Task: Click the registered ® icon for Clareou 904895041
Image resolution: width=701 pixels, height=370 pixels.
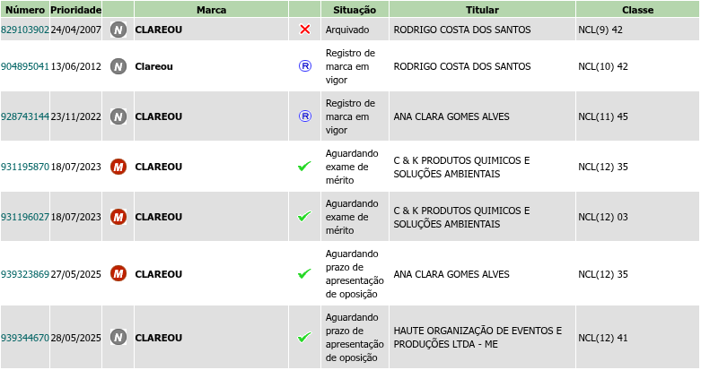Action: [x=304, y=66]
